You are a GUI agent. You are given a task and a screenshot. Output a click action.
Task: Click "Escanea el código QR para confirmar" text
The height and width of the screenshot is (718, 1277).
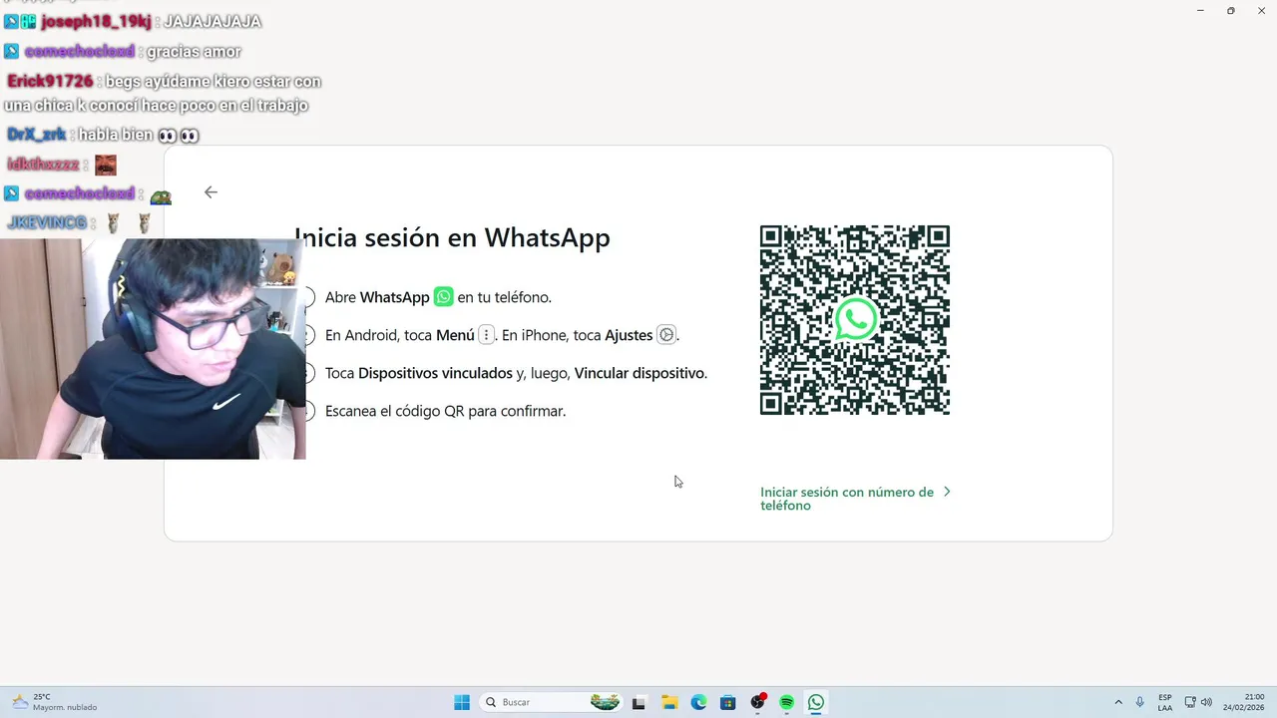click(x=445, y=411)
